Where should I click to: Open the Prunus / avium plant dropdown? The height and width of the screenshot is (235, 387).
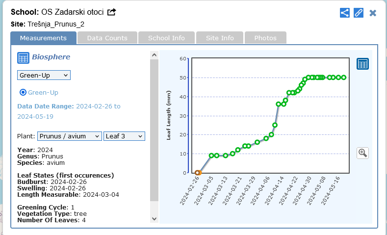tap(69, 136)
